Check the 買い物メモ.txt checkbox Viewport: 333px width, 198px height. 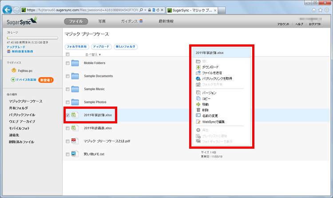[67, 154]
